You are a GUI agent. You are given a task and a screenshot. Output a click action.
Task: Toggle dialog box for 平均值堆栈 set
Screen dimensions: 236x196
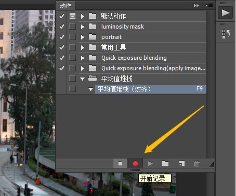click(x=72, y=79)
